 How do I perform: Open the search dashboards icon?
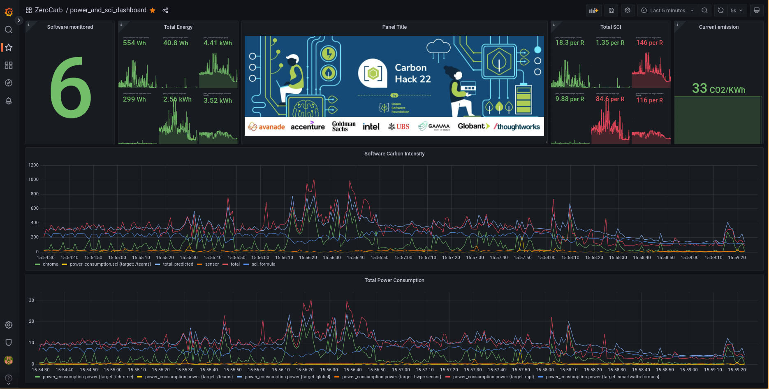(x=9, y=30)
